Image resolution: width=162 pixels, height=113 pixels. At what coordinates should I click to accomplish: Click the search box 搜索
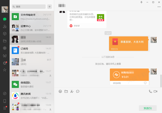29,7
